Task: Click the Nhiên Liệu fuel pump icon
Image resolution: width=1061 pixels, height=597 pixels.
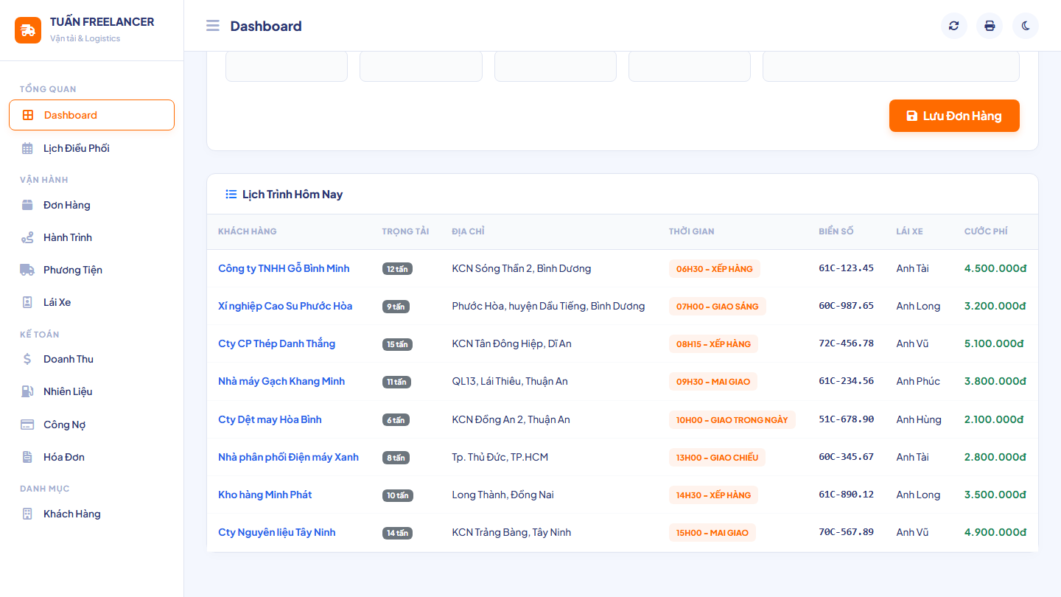Action: (27, 391)
